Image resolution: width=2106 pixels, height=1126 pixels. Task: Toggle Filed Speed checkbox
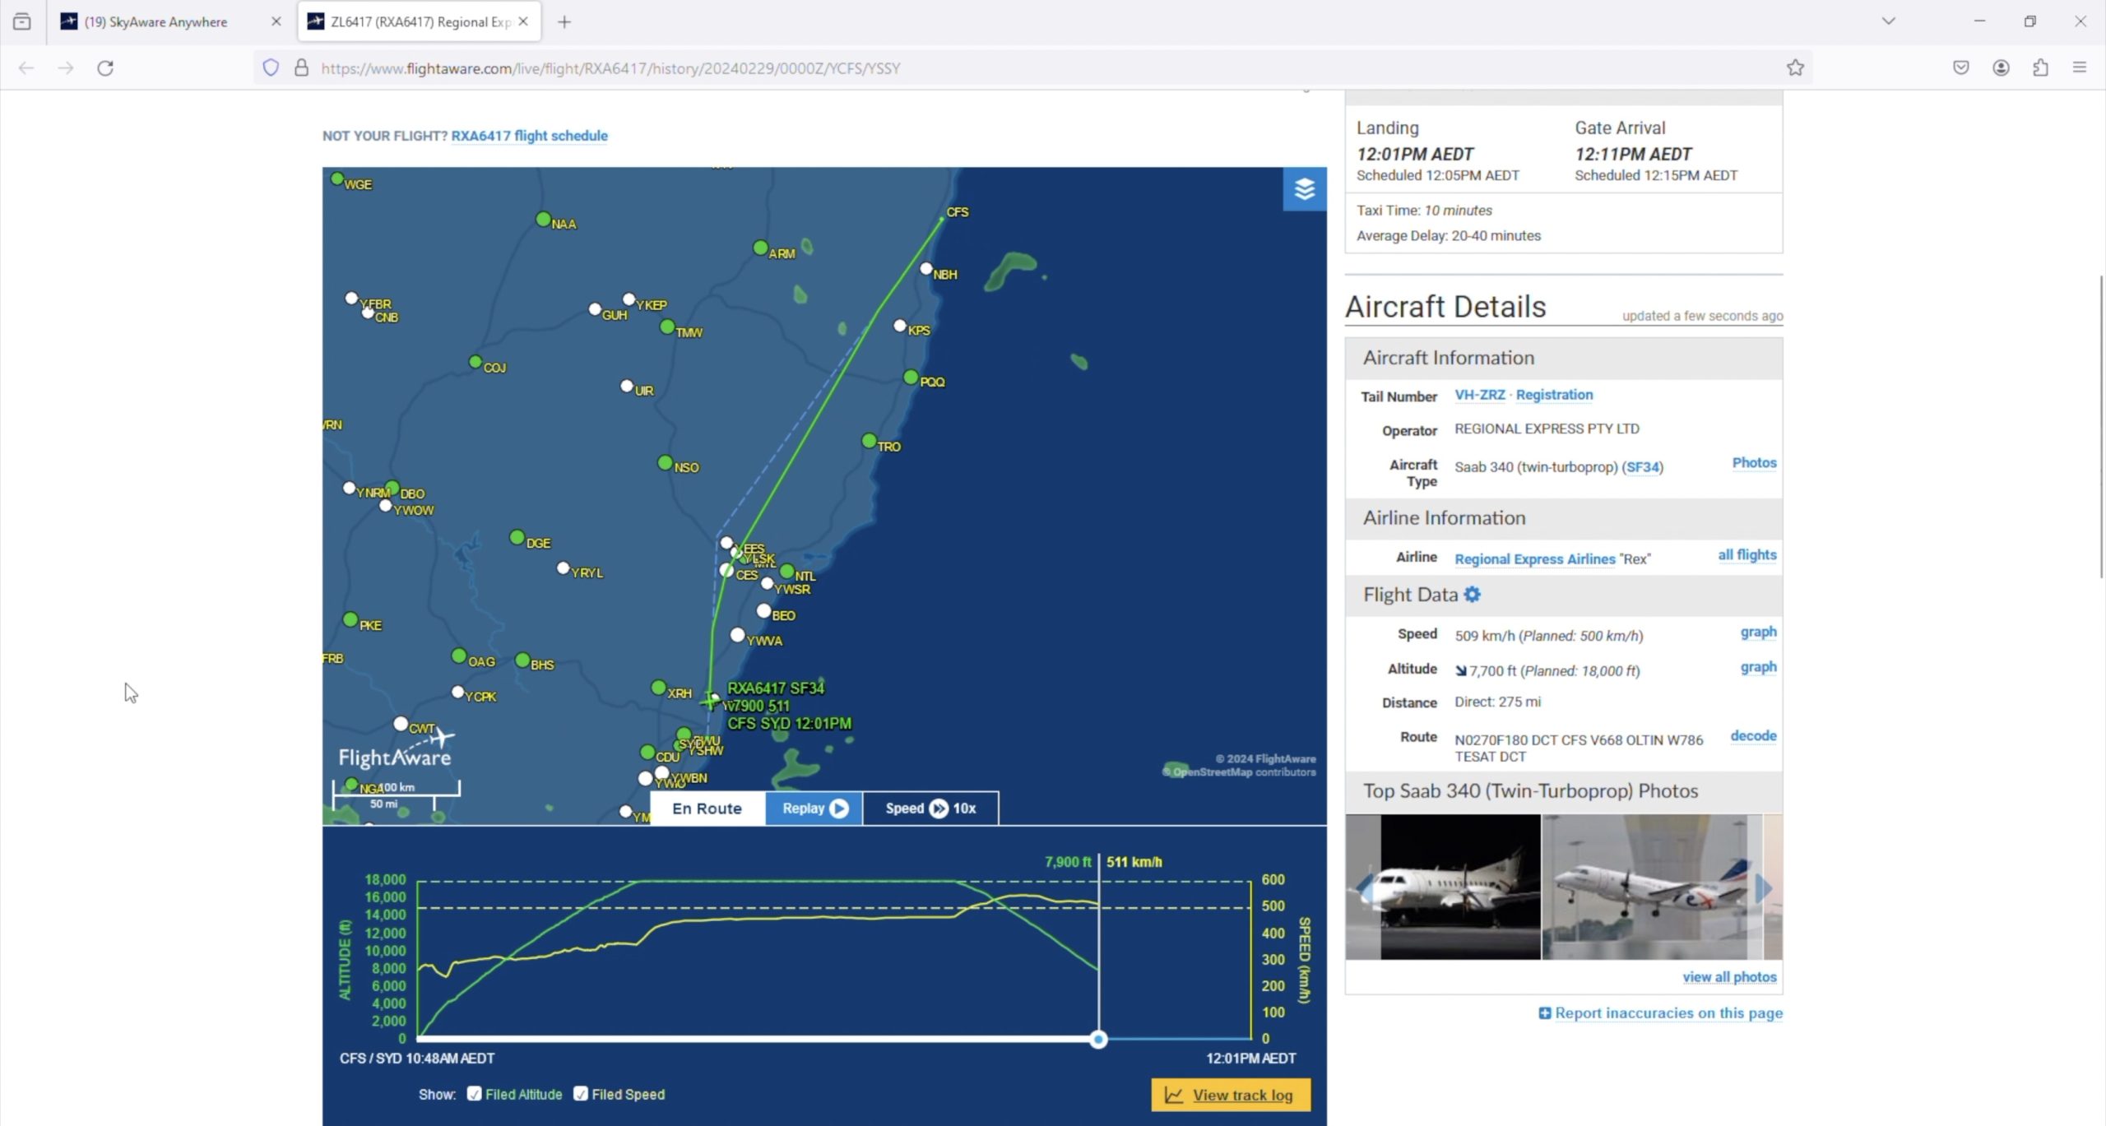coord(581,1094)
